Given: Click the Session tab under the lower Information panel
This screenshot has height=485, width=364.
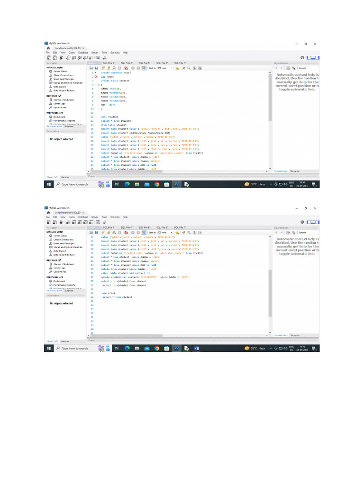Looking at the screenshot, I should coord(65,341).
